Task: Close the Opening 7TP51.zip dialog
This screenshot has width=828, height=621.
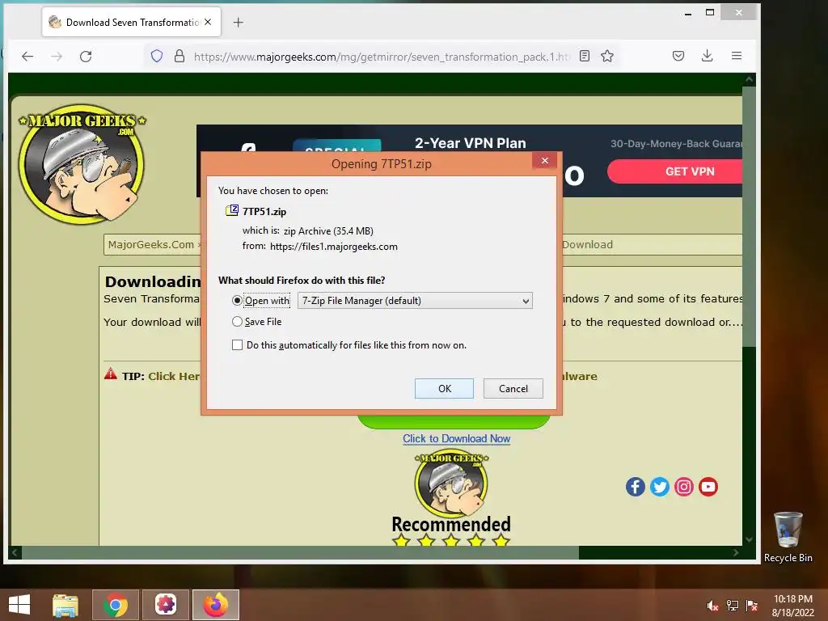Action: (545, 161)
